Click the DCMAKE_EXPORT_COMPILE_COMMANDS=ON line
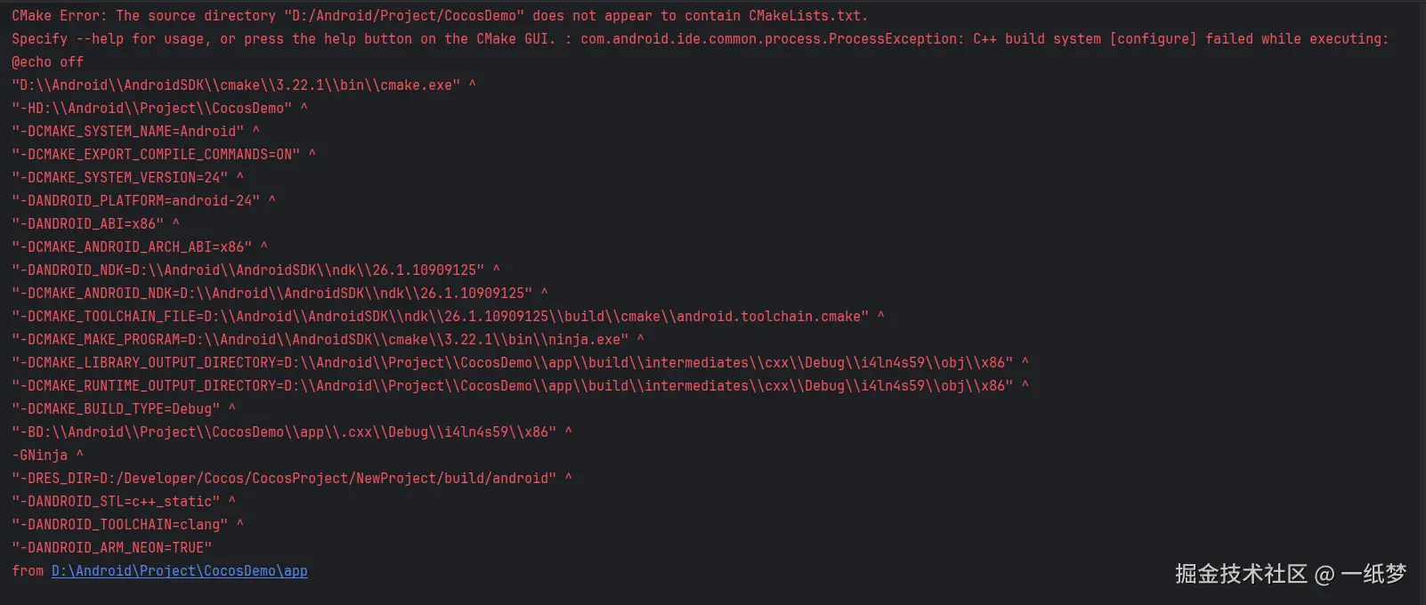Image resolution: width=1426 pixels, height=605 pixels. pyautogui.click(x=156, y=155)
